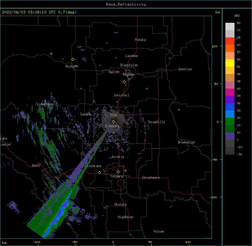Click the Drumheller label
Viewport: 252px width, 246px height.
[x=187, y=142]
